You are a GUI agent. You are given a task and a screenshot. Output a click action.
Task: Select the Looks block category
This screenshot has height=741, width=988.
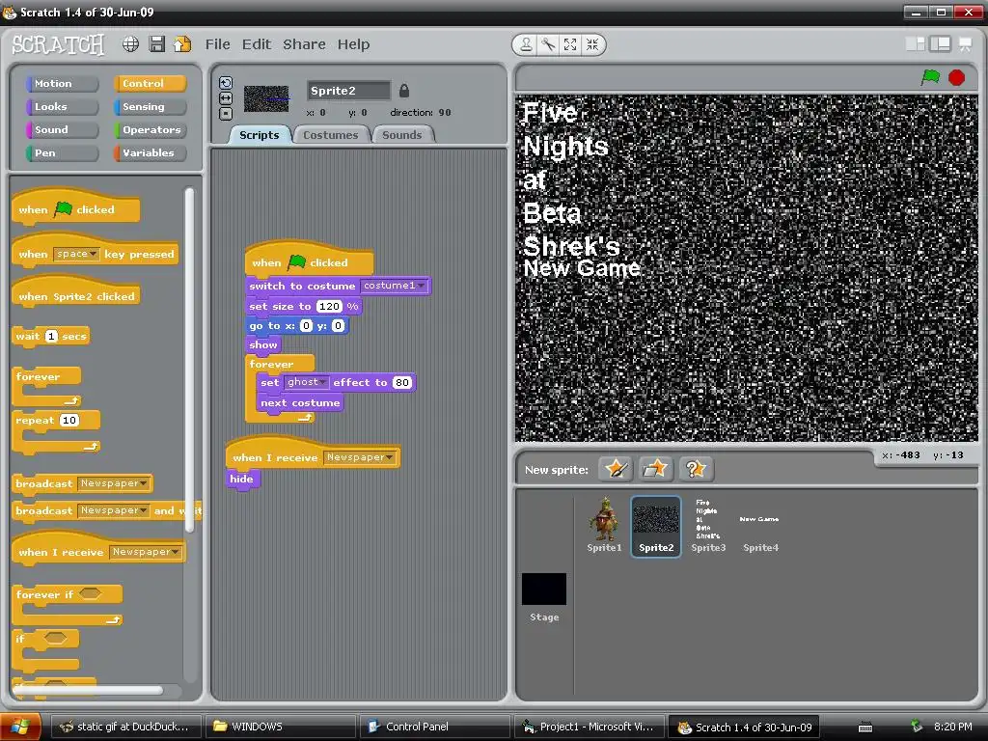pos(62,106)
